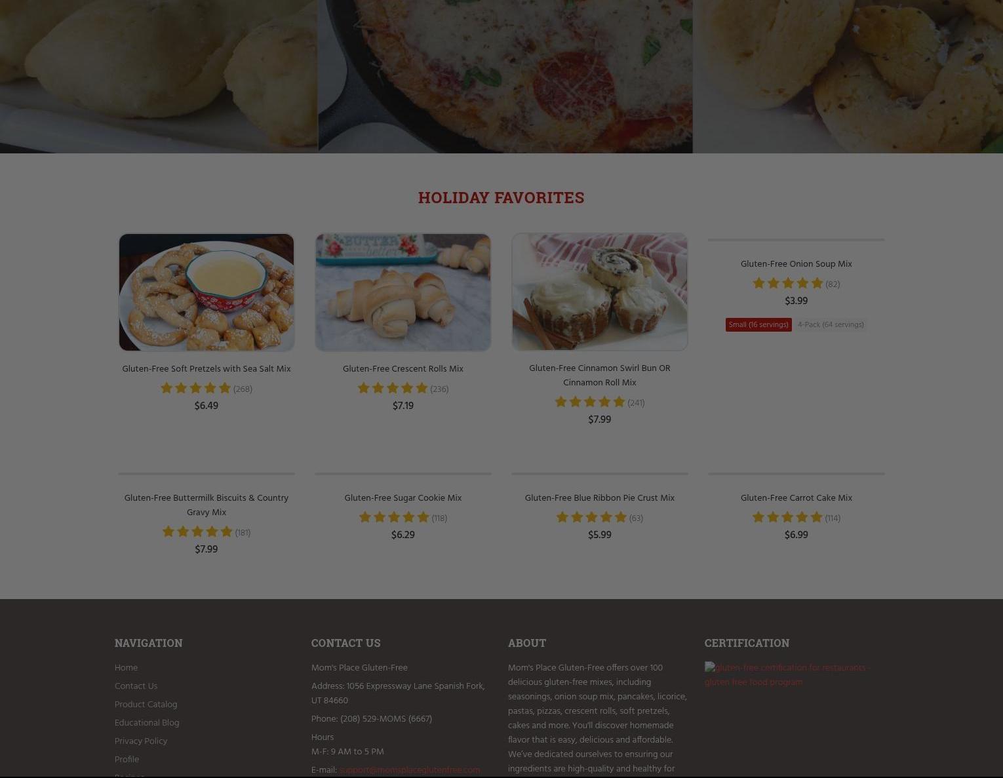Click the Carrot Cake Mix star rating
Image resolution: width=1003 pixels, height=778 pixels.
pyautogui.click(x=787, y=518)
